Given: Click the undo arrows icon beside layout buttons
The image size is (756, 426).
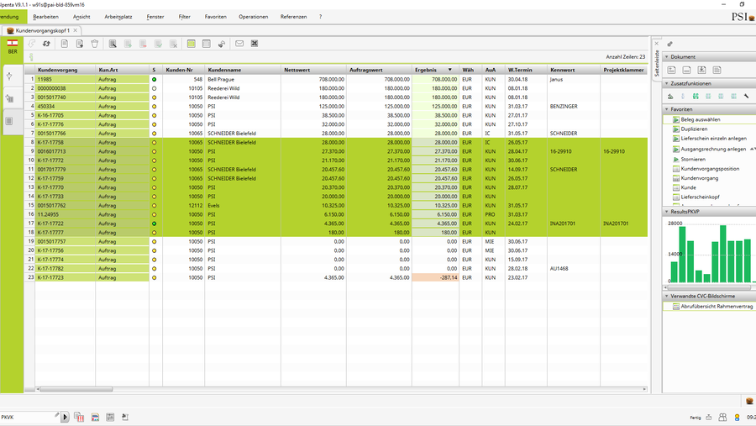Looking at the screenshot, I should click(221, 44).
